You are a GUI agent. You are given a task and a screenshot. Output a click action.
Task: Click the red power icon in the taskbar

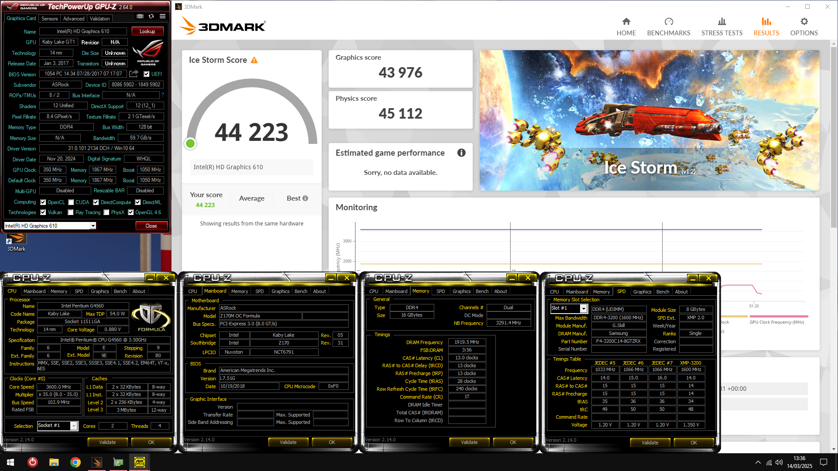pyautogui.click(x=33, y=462)
